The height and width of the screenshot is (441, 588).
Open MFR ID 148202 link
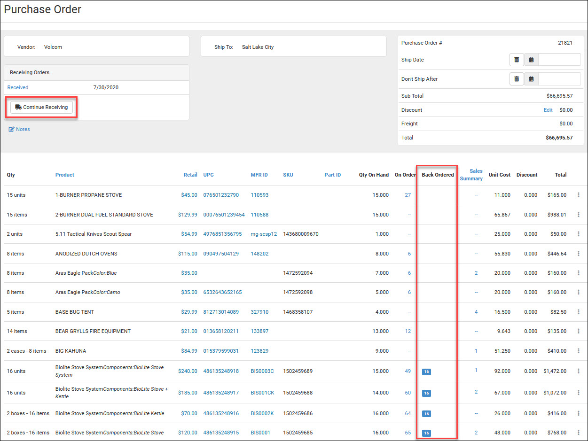click(x=259, y=254)
